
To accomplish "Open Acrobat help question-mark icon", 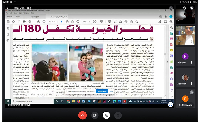I will (161, 16).
